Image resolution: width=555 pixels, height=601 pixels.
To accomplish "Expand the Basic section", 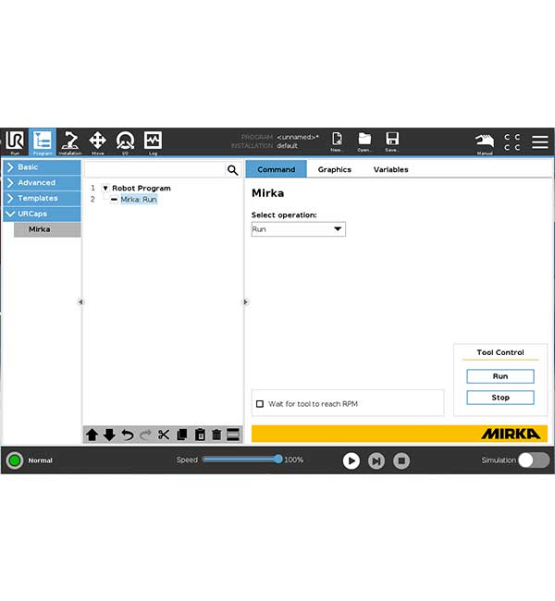I will click(x=42, y=167).
